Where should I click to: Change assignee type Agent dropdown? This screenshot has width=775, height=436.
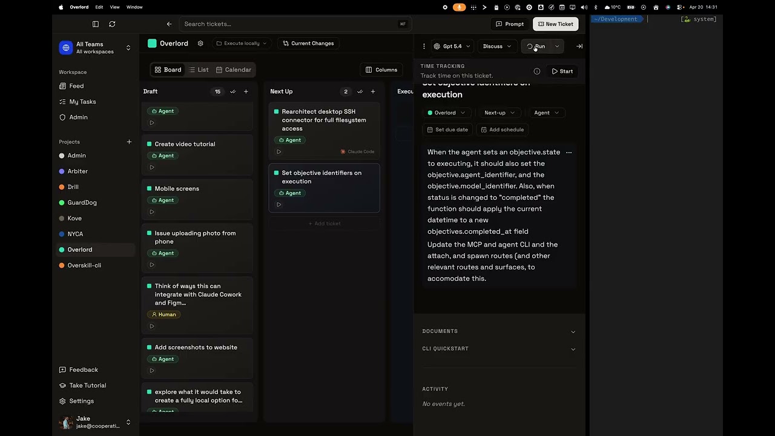pyautogui.click(x=546, y=113)
